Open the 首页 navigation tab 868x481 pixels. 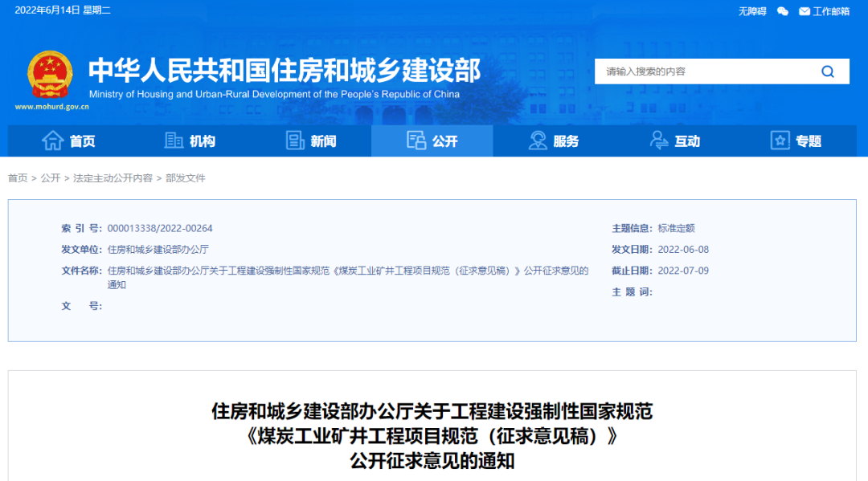tap(68, 141)
